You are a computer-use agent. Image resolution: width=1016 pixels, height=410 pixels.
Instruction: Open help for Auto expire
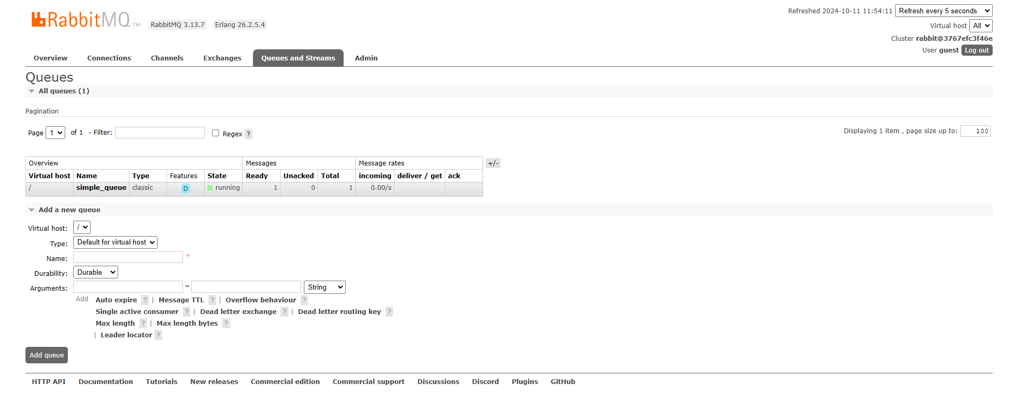tap(145, 300)
